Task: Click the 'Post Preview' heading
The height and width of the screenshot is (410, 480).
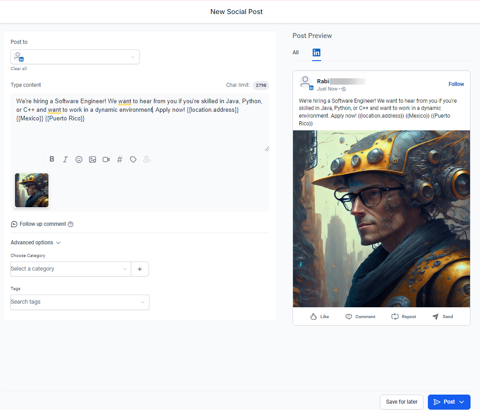Action: point(312,36)
